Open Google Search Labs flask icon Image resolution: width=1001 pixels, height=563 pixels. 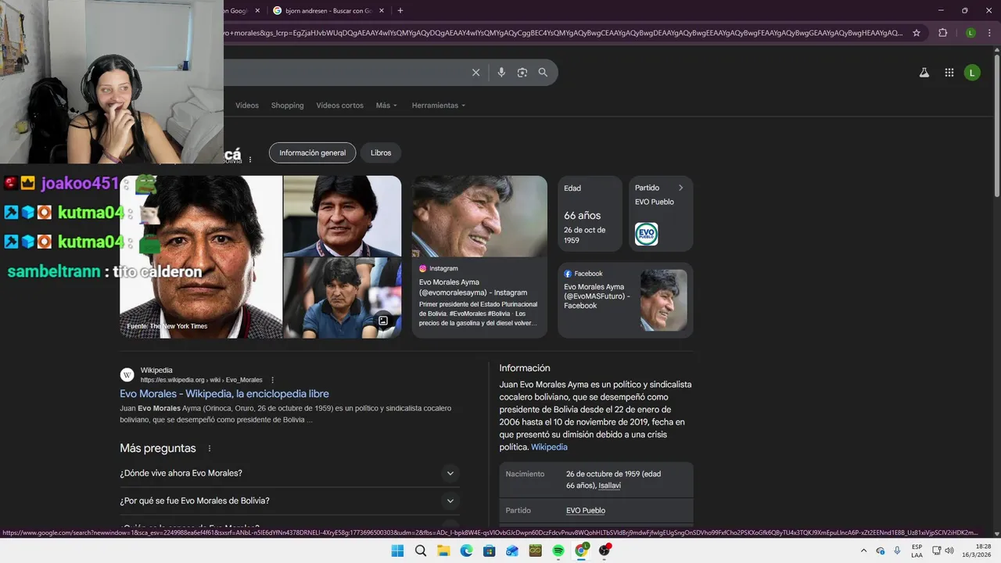pyautogui.click(x=924, y=73)
